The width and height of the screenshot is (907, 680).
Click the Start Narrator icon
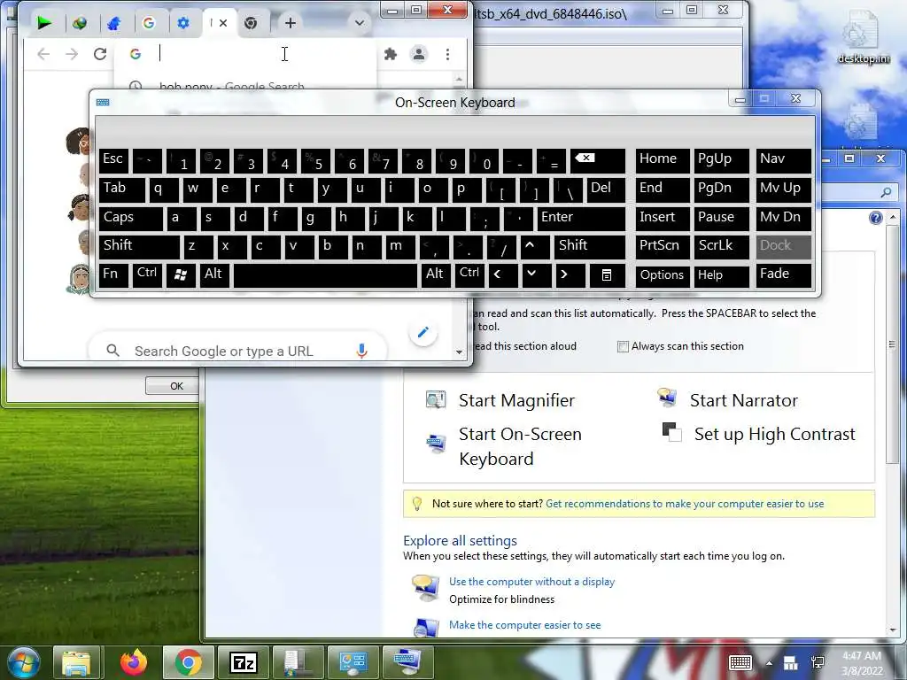point(668,398)
